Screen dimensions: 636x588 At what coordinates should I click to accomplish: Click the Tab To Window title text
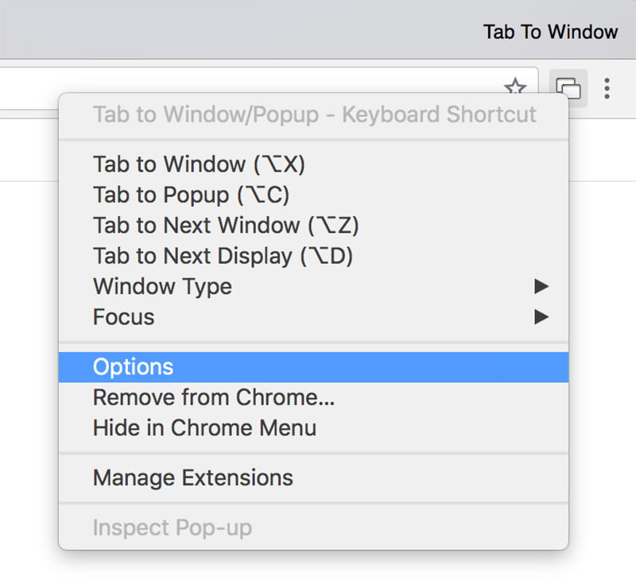point(550,32)
